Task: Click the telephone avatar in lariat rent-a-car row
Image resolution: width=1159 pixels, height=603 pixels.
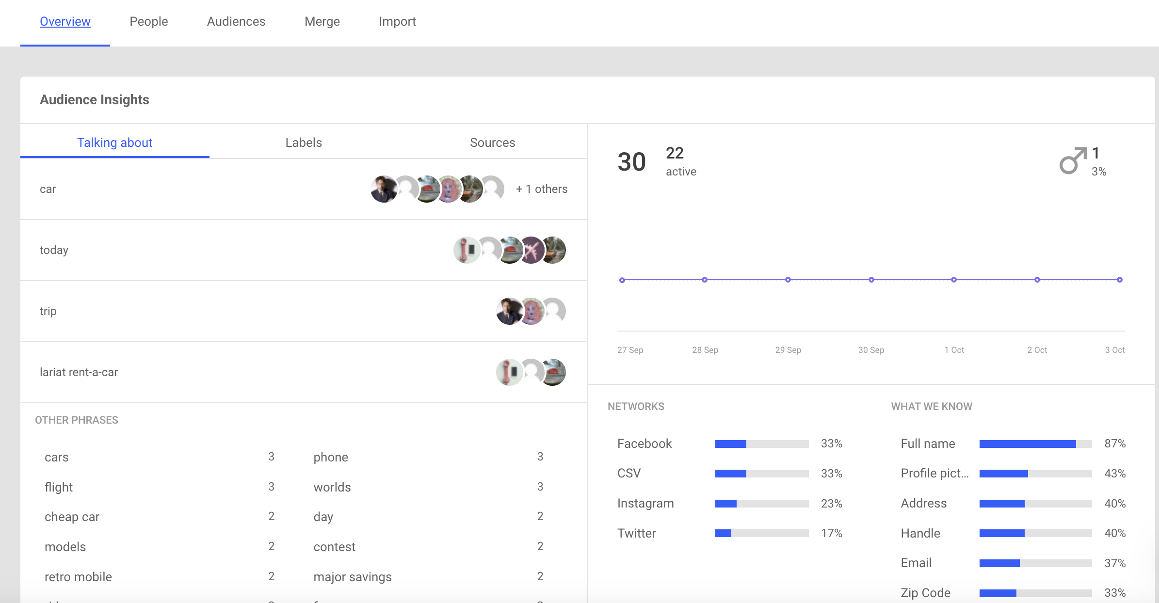Action: coord(510,372)
